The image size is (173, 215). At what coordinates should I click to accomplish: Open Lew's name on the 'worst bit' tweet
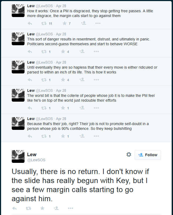coord(31,90)
